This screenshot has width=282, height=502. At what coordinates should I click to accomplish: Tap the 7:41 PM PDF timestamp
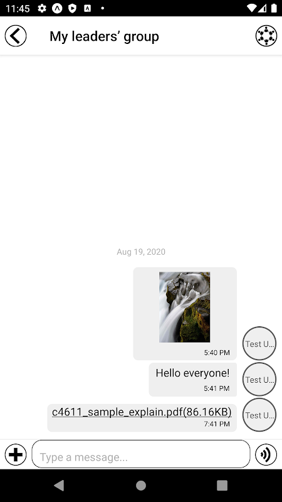[x=217, y=424]
